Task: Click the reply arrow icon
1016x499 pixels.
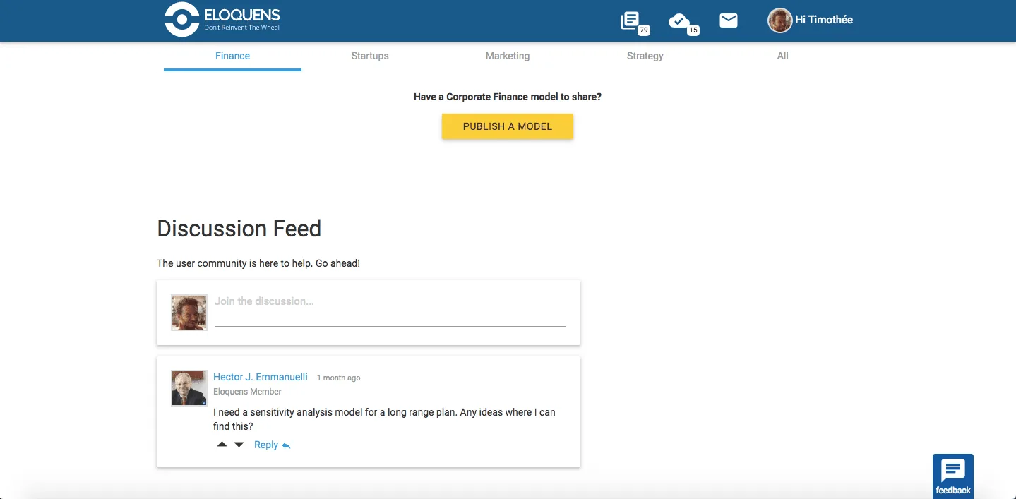Action: click(286, 445)
